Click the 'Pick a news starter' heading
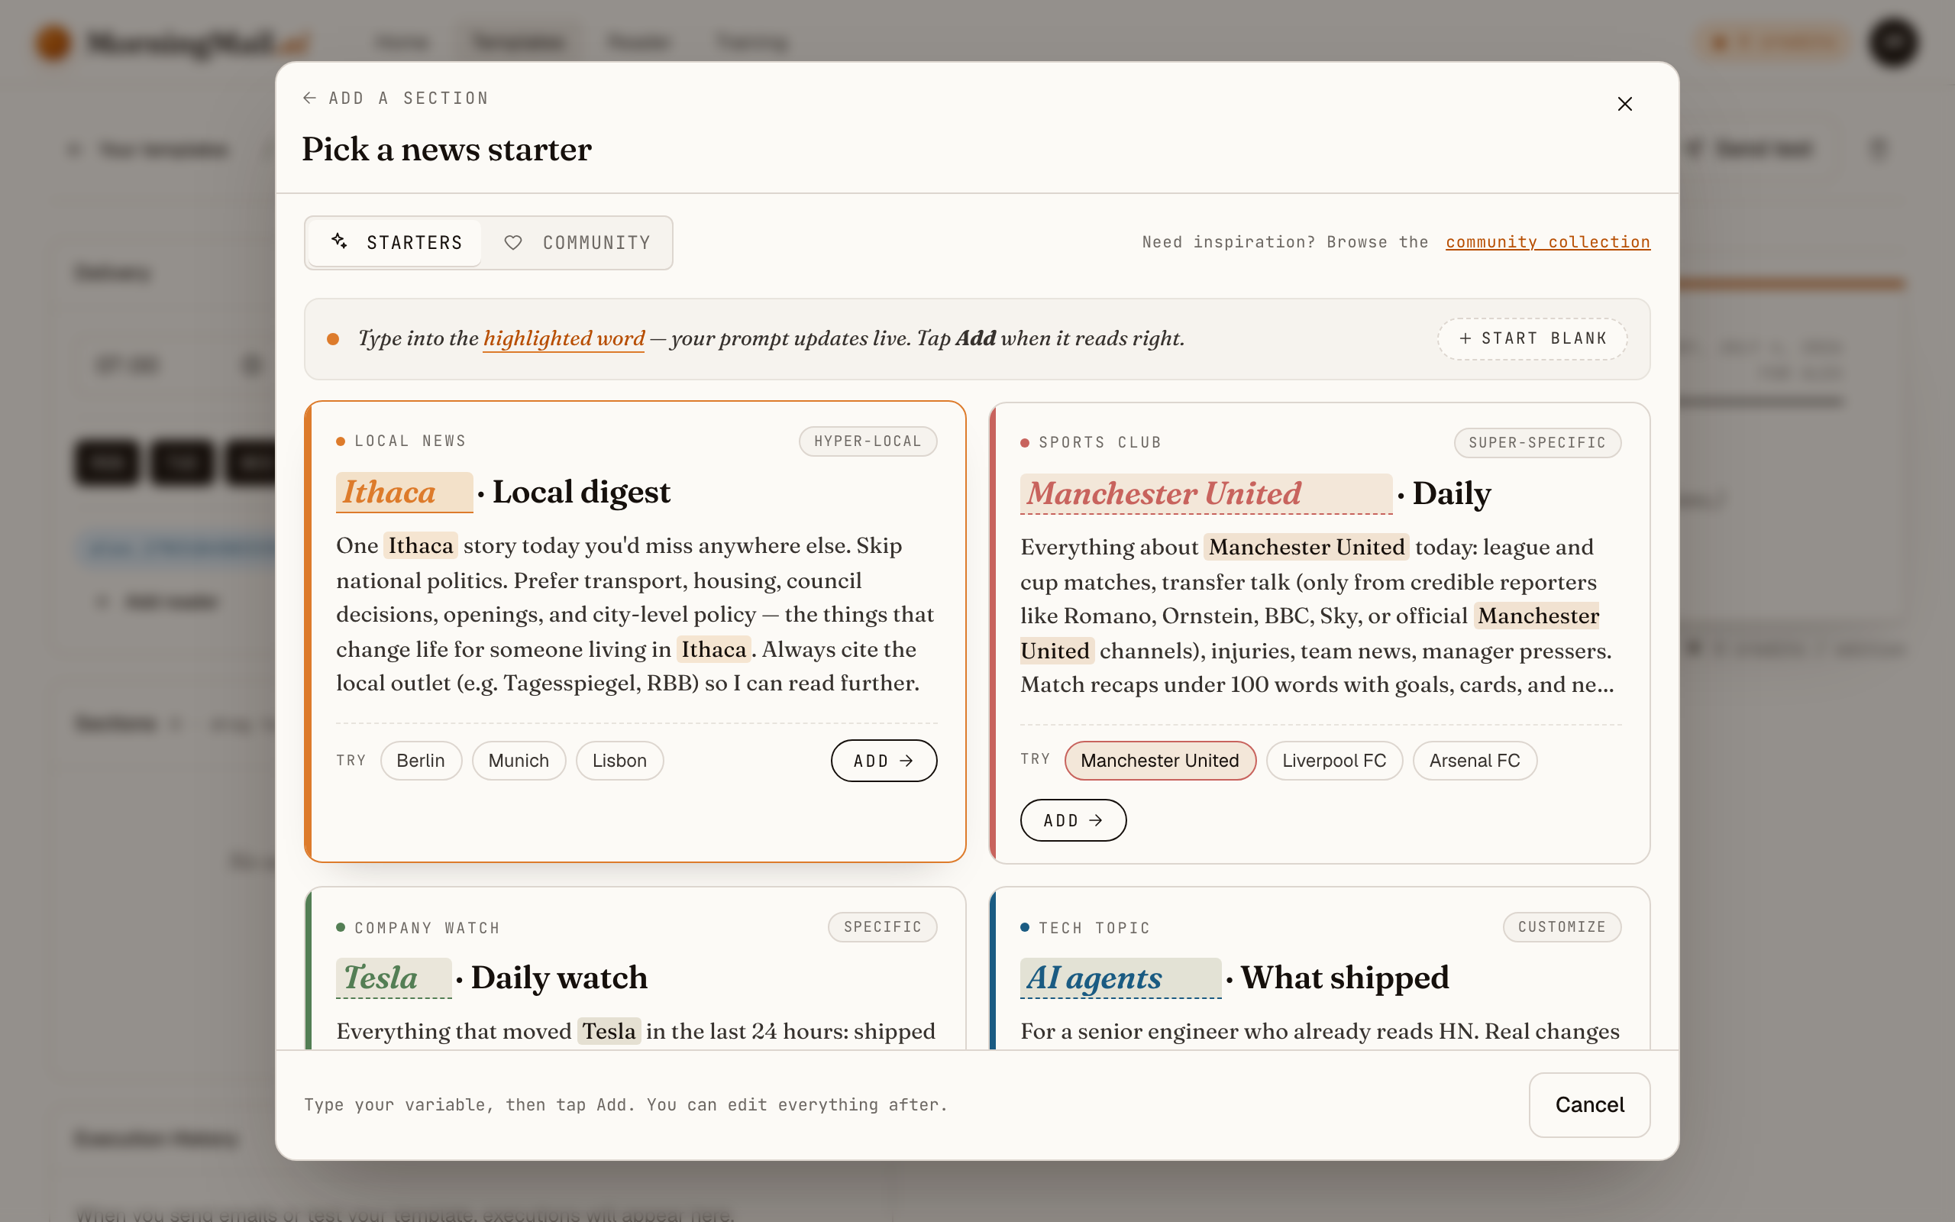This screenshot has height=1222, width=1955. [x=447, y=150]
